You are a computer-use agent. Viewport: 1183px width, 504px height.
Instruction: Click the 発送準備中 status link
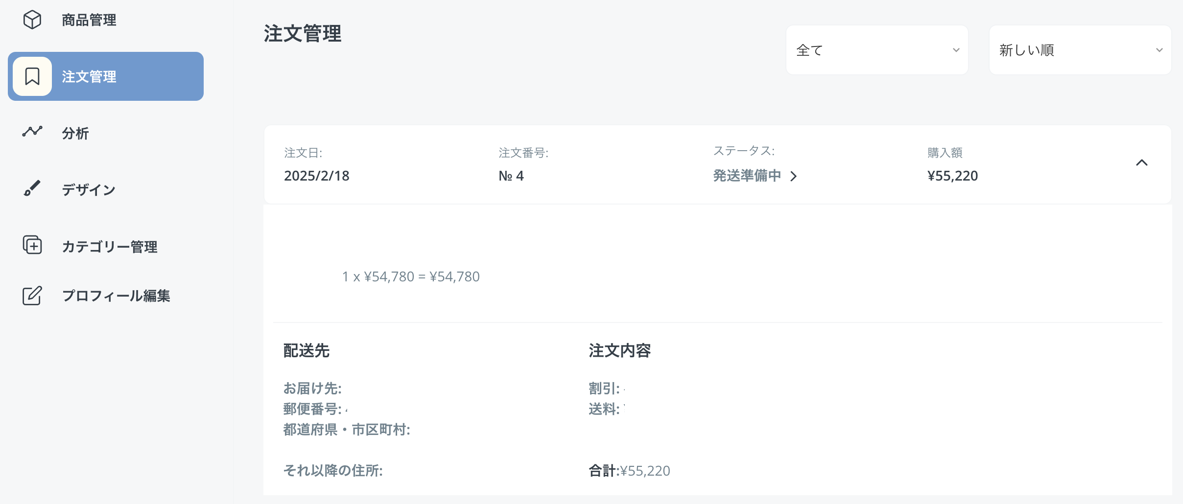coord(747,176)
